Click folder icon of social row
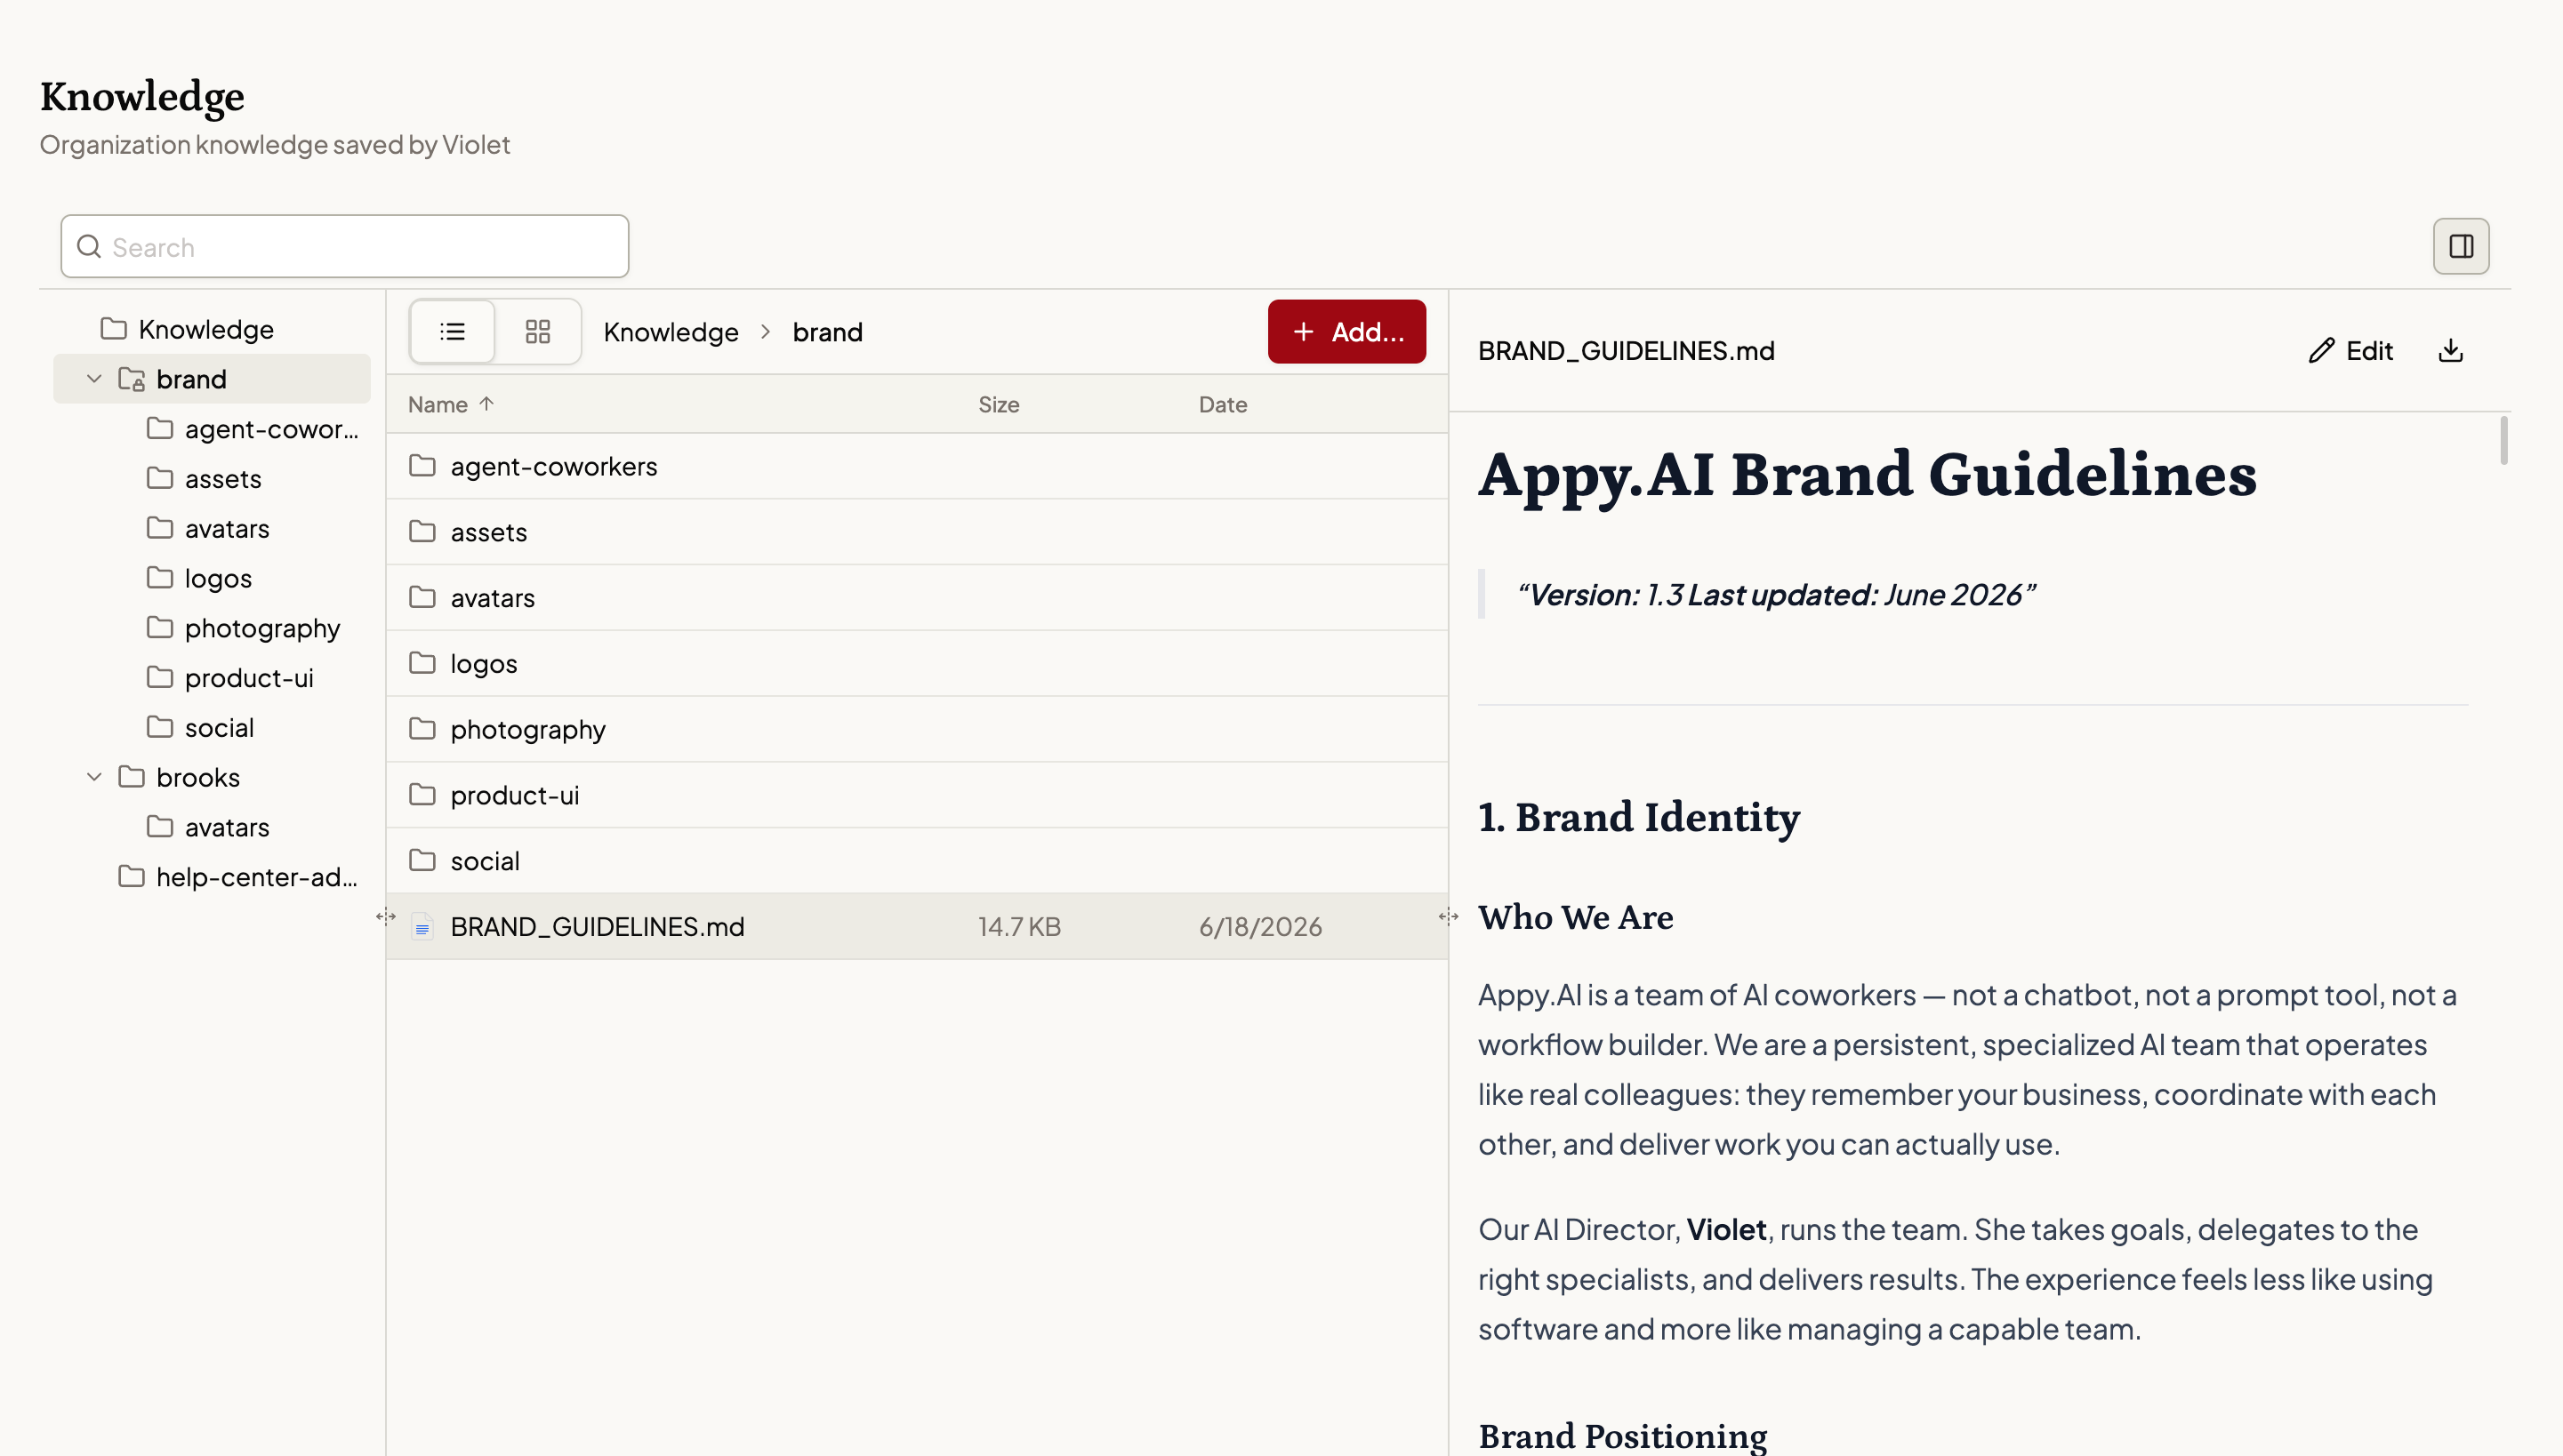2563x1456 pixels. (x=422, y=860)
